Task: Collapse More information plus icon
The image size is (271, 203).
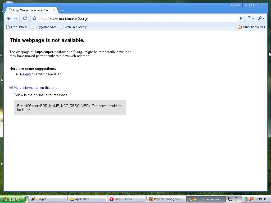Action: coord(11,87)
